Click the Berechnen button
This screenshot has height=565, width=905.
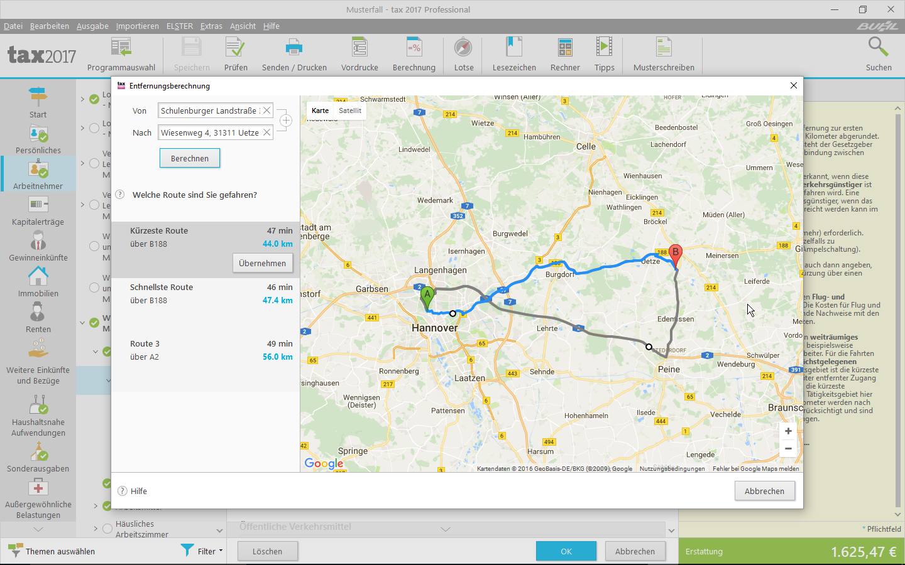(x=189, y=158)
